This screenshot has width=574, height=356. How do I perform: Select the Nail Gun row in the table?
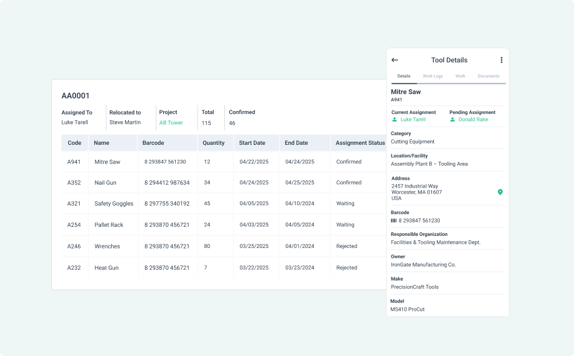[181, 182]
